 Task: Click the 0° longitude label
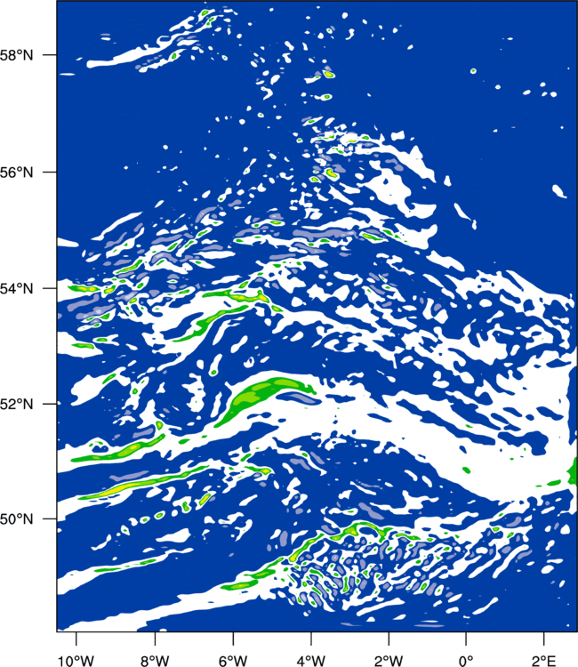pos(466,661)
